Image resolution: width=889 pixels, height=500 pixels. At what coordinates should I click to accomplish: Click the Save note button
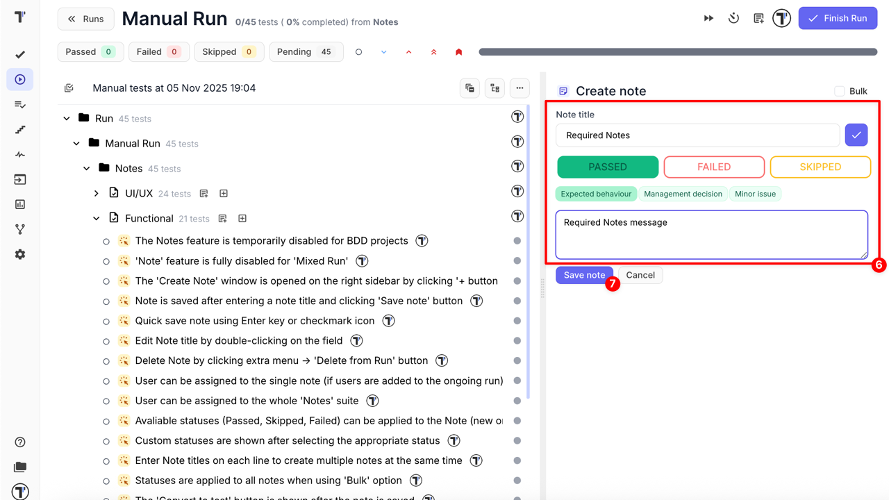point(584,275)
